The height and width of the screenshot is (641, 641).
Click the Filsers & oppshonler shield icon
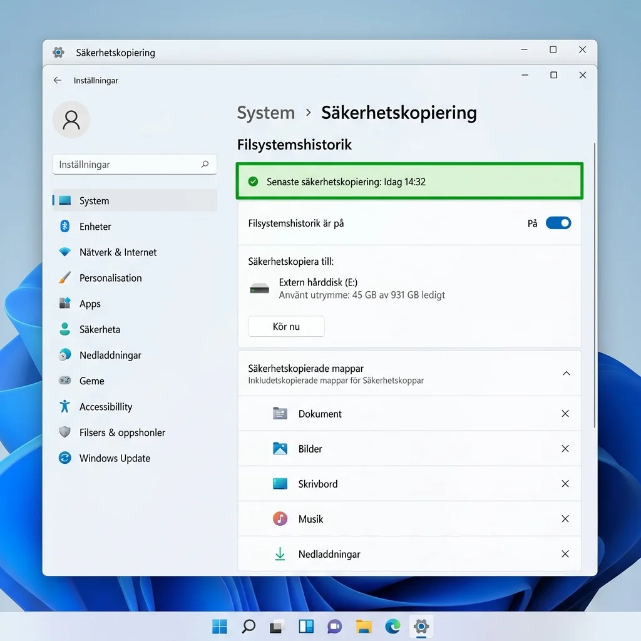[64, 432]
